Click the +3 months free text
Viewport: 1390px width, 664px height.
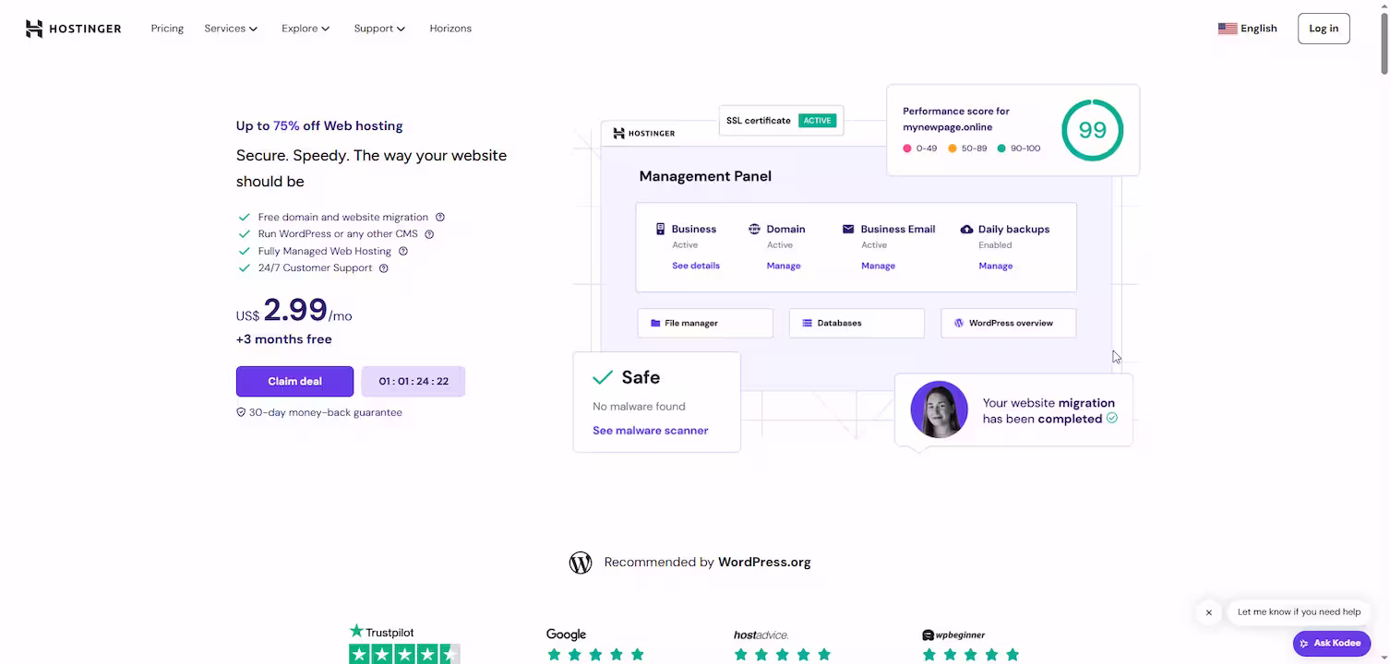point(284,339)
